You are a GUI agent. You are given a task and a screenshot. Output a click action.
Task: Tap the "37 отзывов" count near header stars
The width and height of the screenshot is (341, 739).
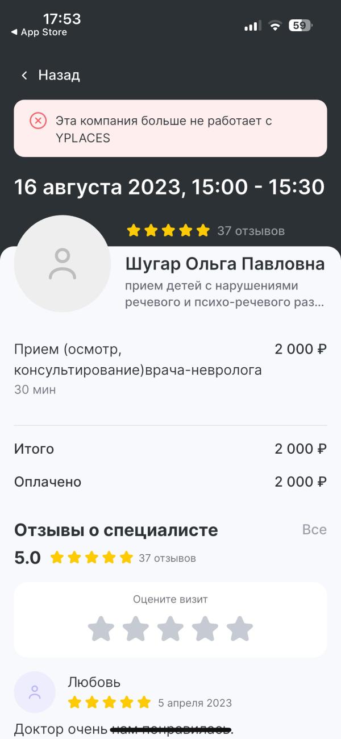coord(251,231)
